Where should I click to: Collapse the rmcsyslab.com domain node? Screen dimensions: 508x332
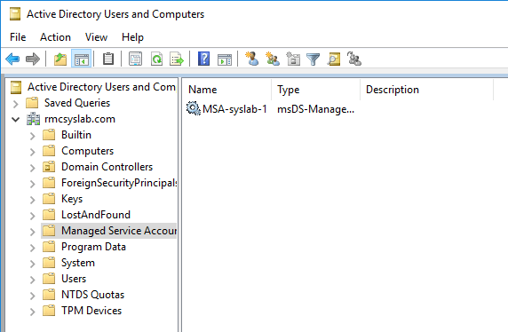point(15,120)
